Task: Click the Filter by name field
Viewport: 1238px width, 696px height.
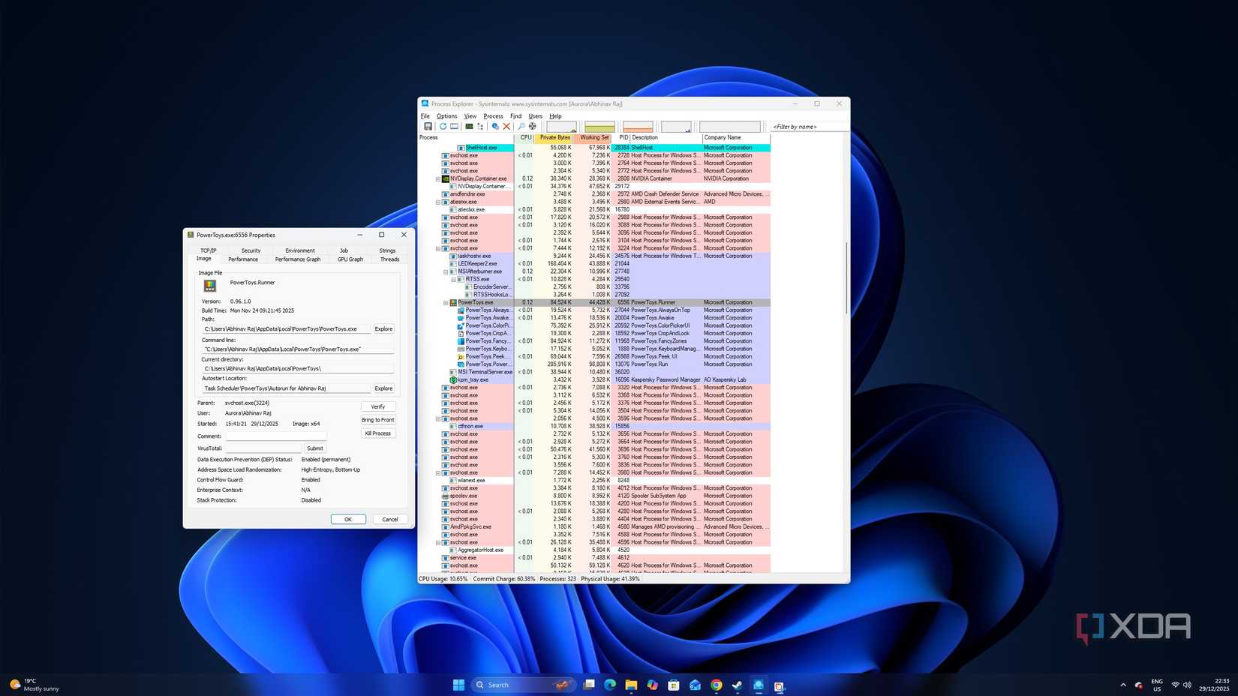Action: pyautogui.click(x=809, y=127)
